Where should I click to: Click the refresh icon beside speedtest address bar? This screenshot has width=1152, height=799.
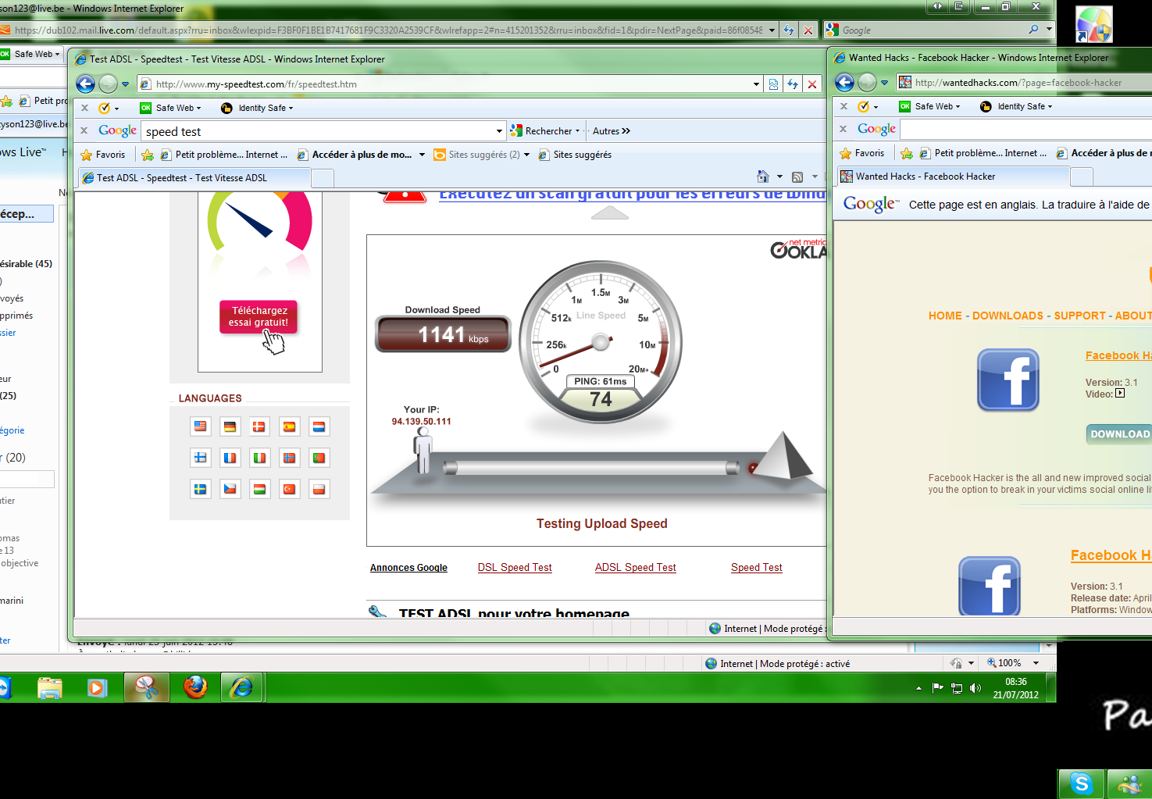click(793, 84)
